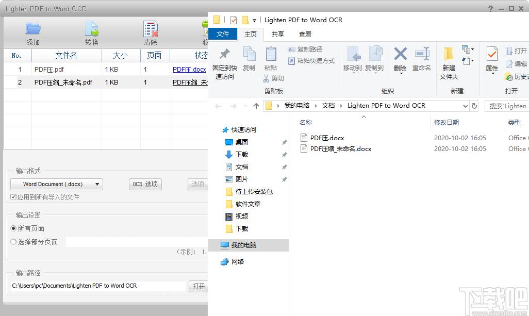Sort by 名称 column header

point(306,122)
